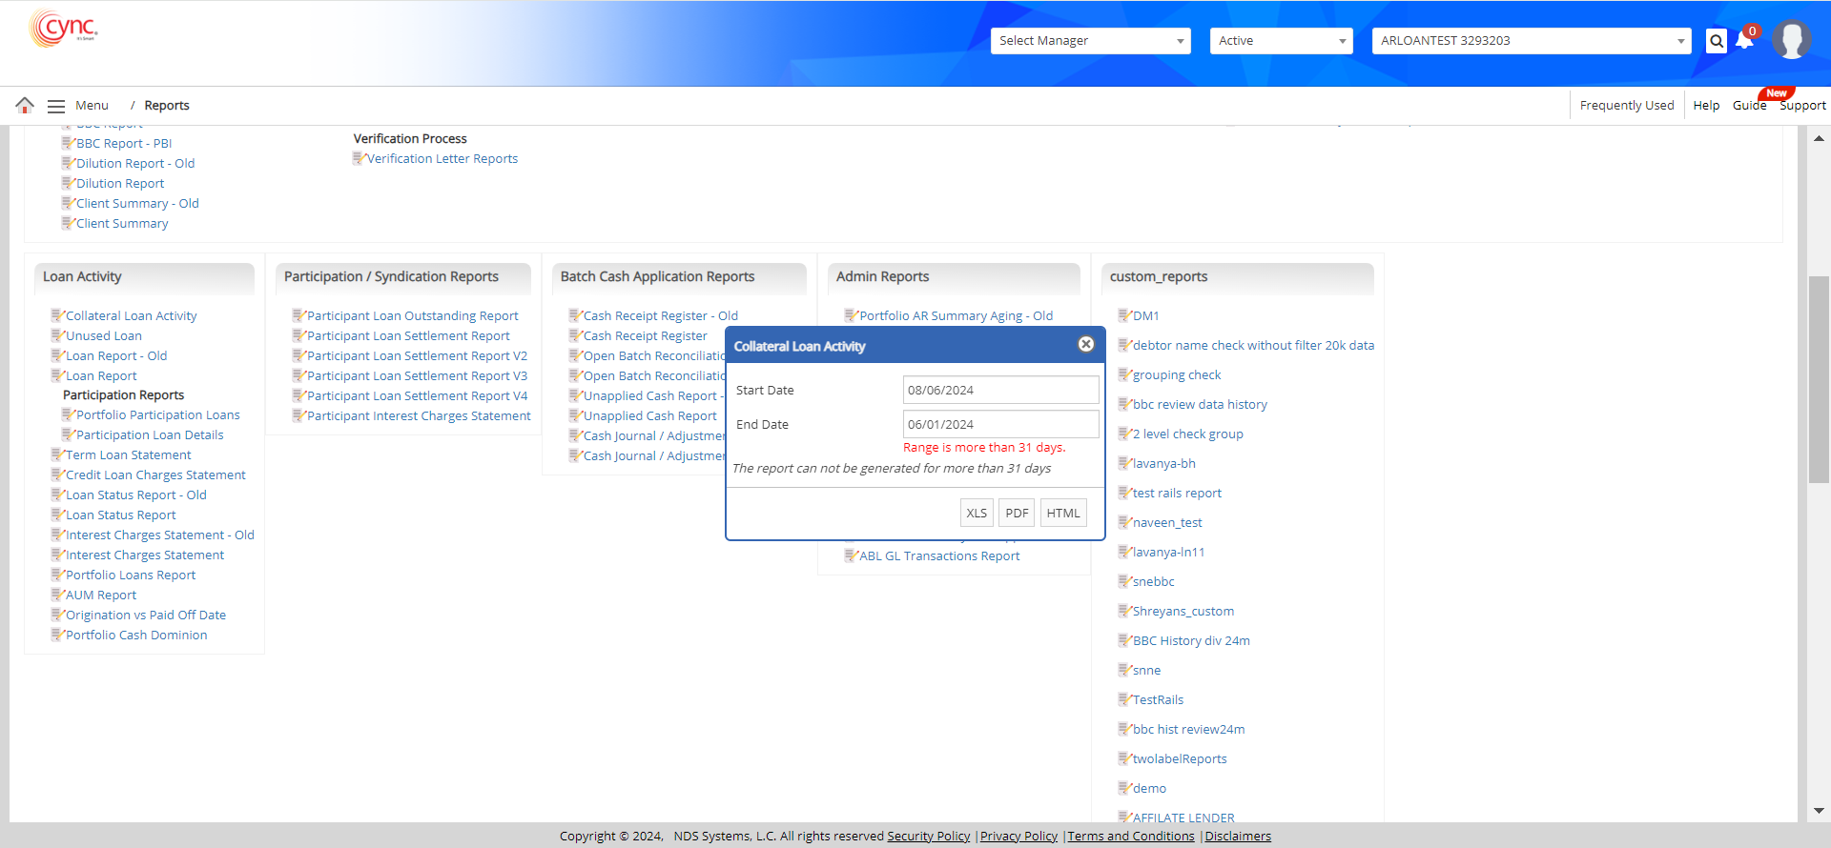Open the Help menu item
The image size is (1831, 848).
[x=1706, y=106]
